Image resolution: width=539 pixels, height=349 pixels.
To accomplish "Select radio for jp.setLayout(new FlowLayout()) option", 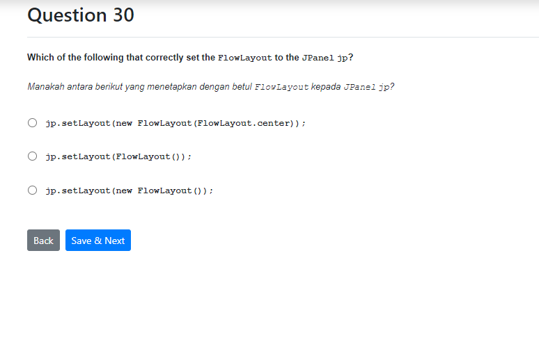I will pos(32,190).
